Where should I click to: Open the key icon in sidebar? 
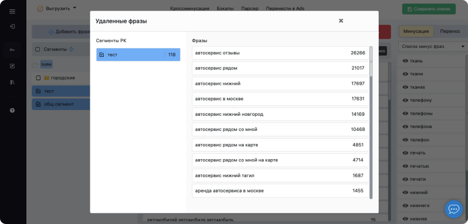[12, 50]
